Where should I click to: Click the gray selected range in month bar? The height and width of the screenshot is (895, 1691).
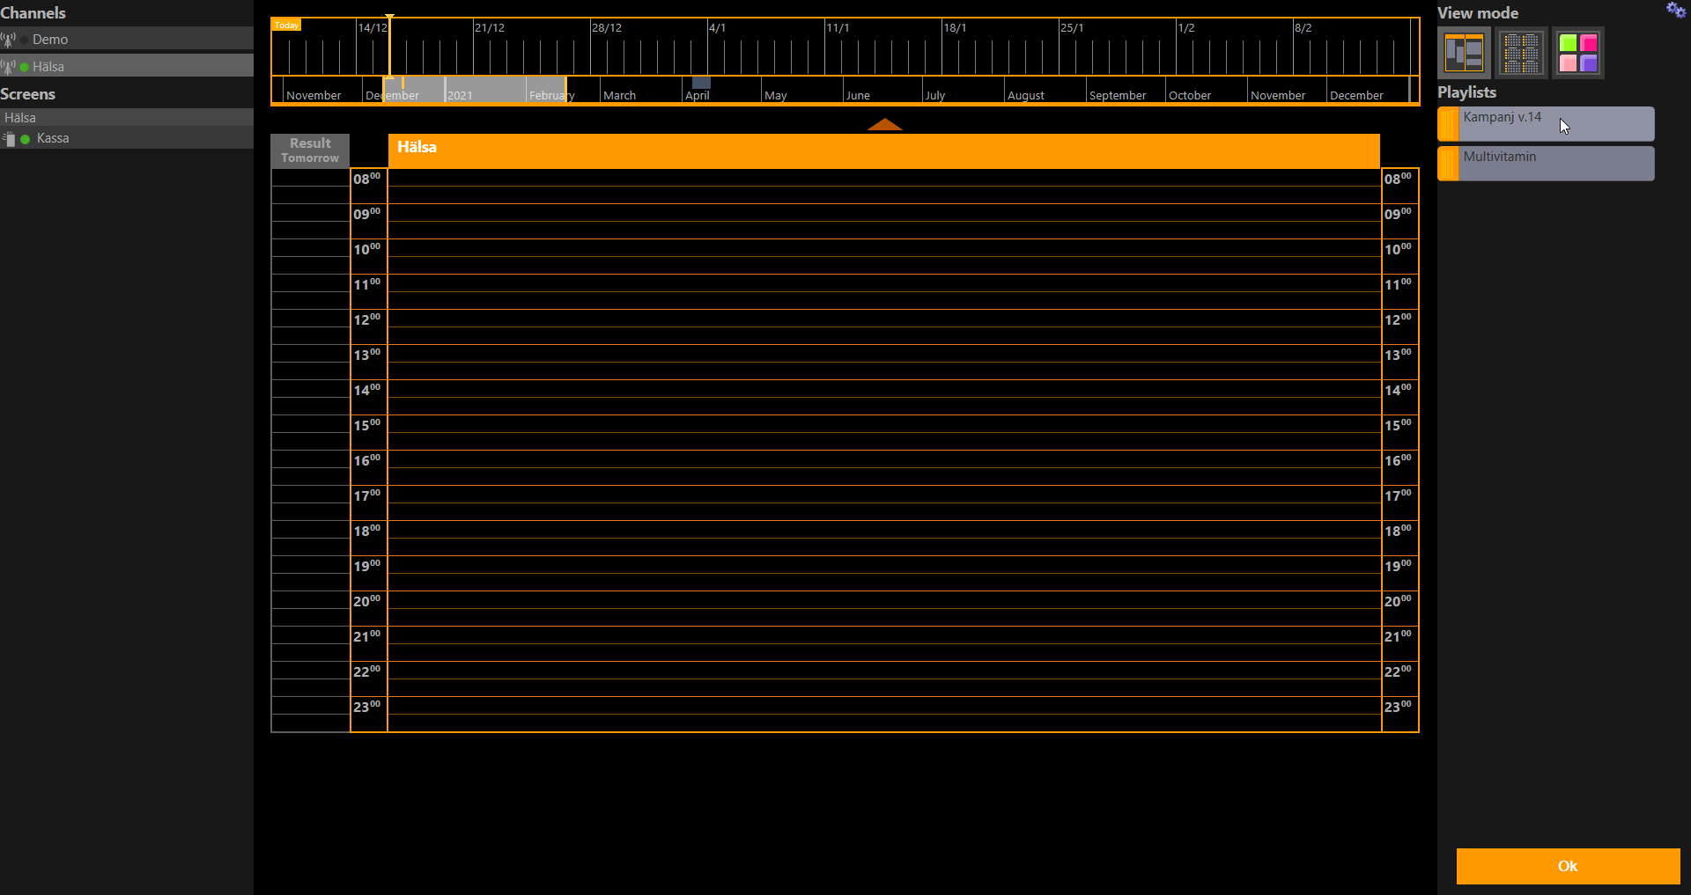tap(476, 90)
